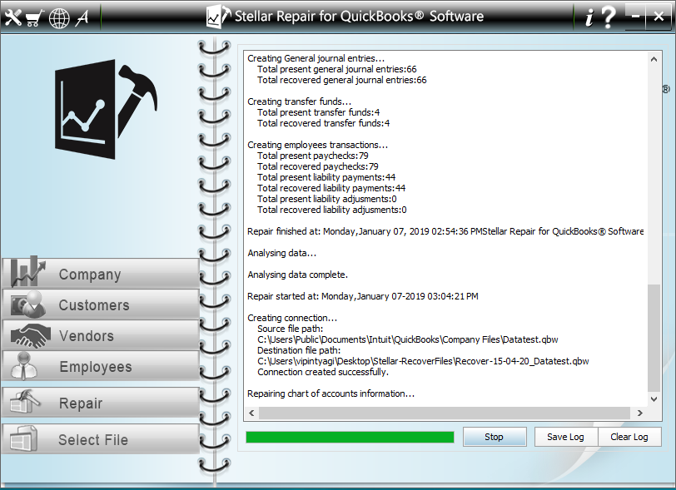Viewport: 676px width, 490px height.
Task: Click the destination path Recover-15-04-20_Datatest.qbw
Action: coord(424,361)
